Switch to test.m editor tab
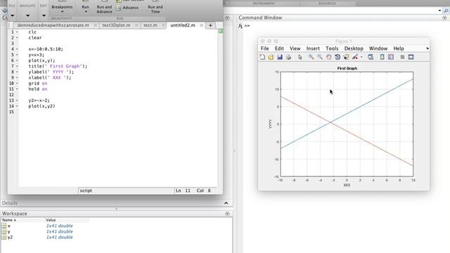 pyautogui.click(x=150, y=25)
